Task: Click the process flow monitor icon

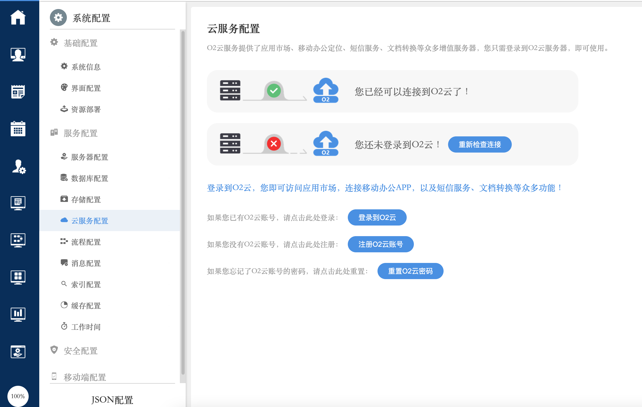Action: (18, 240)
